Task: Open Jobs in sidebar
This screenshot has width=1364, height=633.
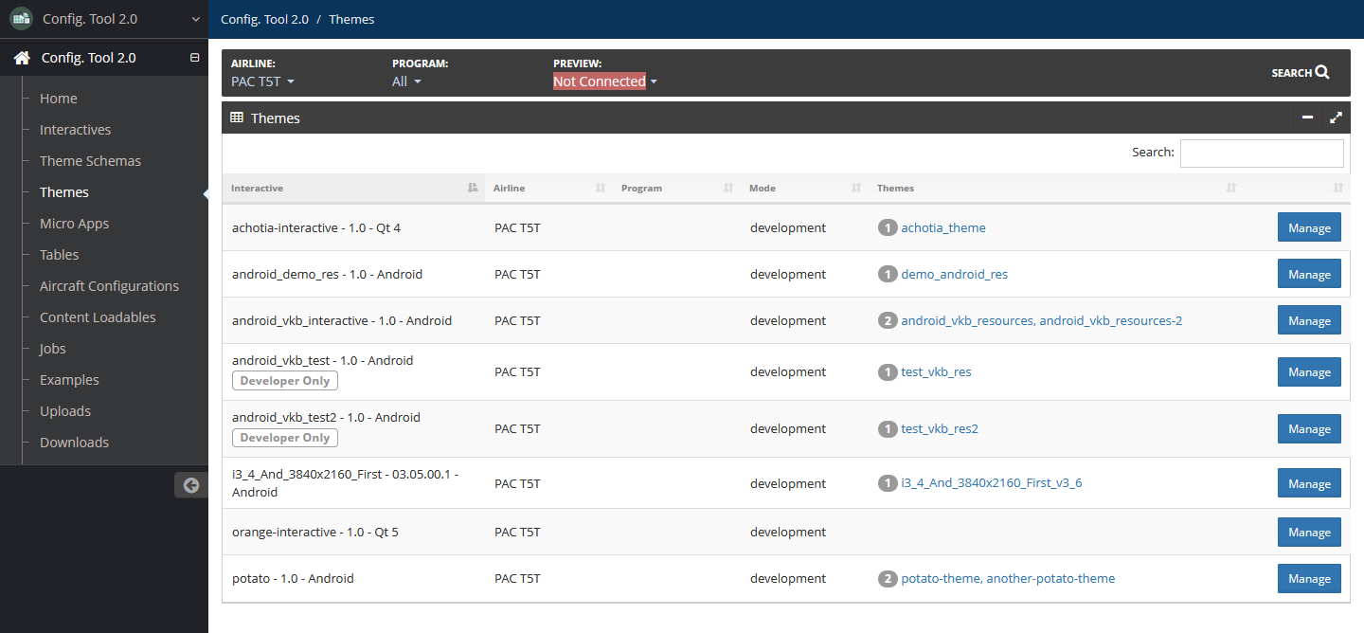Action: coord(53,349)
